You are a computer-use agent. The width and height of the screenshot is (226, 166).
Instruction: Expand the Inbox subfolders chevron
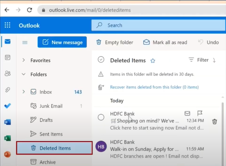coord(23,91)
